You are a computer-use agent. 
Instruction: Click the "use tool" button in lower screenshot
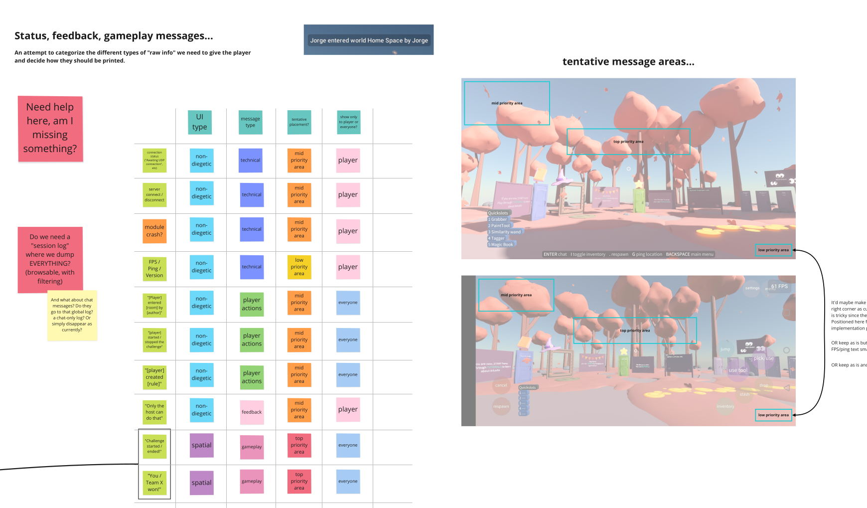[x=738, y=370]
